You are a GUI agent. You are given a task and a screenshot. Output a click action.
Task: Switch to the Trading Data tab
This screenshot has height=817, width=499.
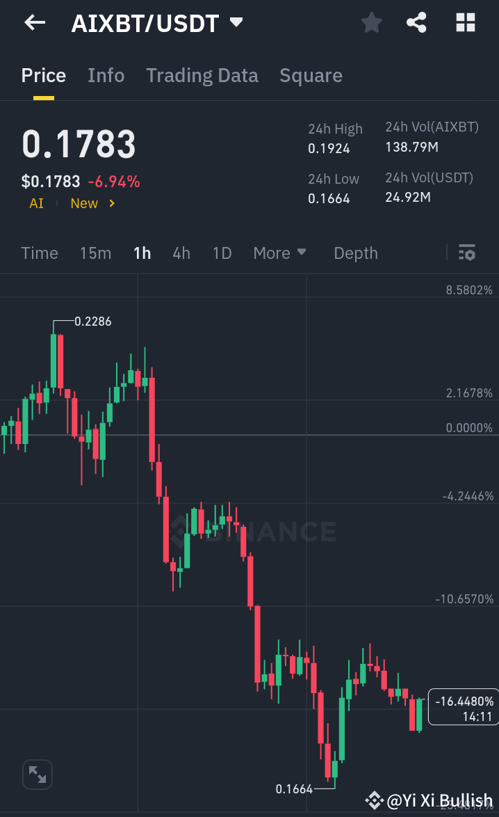tap(202, 75)
